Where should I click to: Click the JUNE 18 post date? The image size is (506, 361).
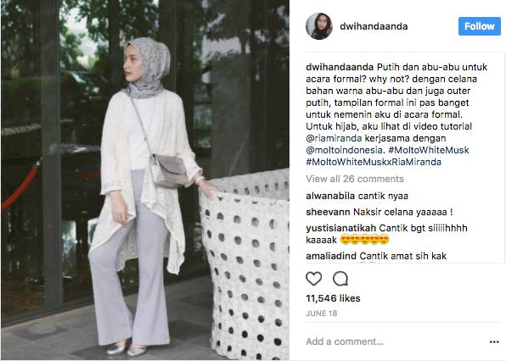point(322,314)
